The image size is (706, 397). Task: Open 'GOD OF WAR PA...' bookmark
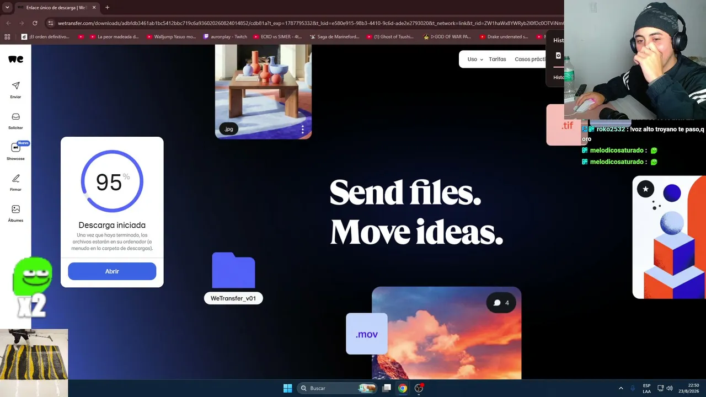(447, 37)
